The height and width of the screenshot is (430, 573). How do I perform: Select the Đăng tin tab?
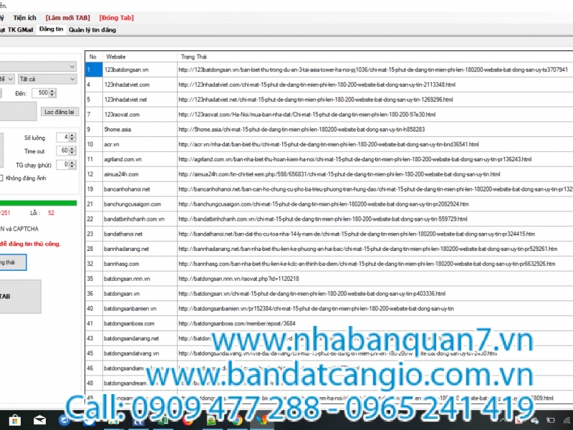51,29
